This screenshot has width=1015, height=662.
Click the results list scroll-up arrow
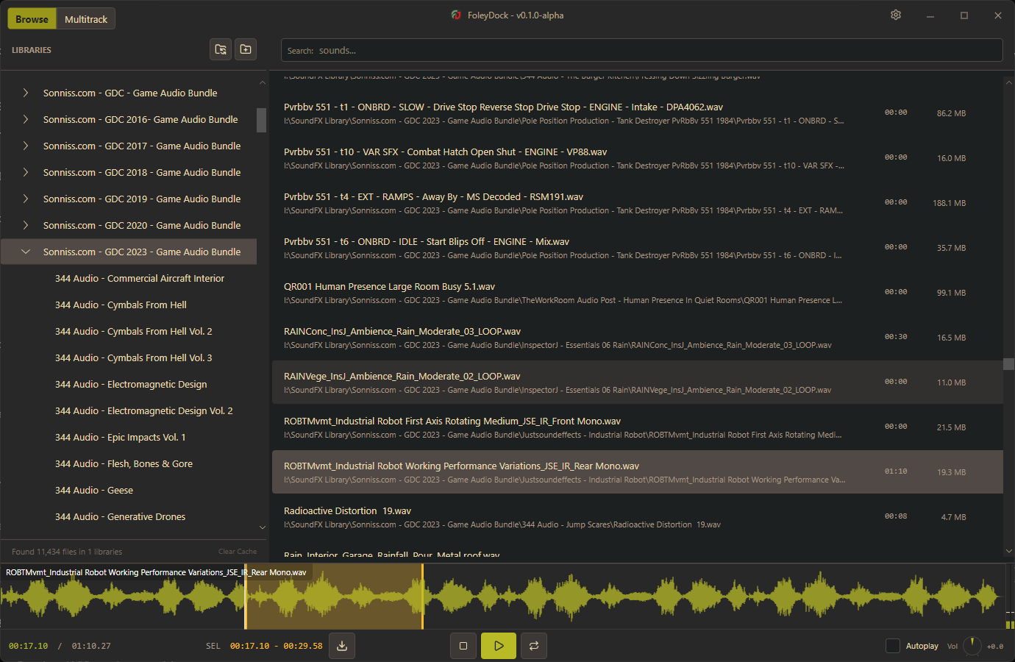(1008, 82)
